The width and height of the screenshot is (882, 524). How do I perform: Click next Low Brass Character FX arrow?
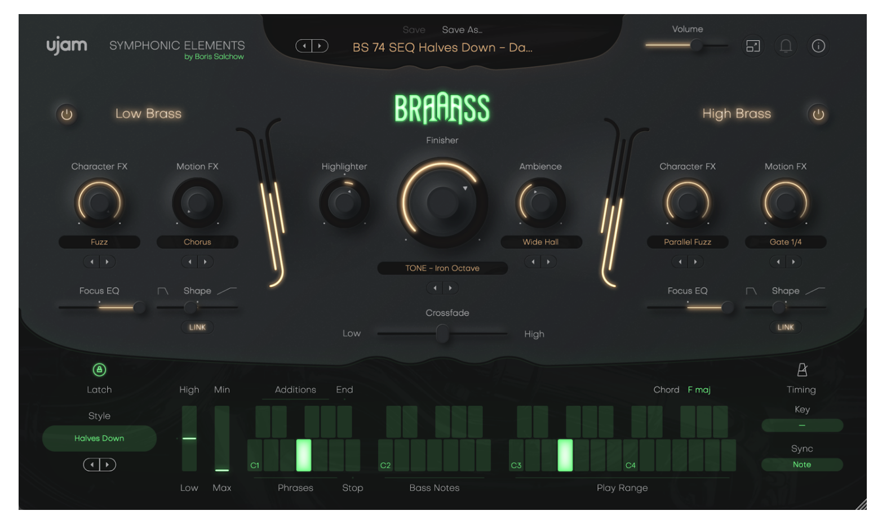[107, 261]
